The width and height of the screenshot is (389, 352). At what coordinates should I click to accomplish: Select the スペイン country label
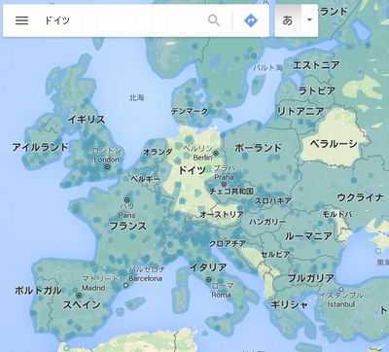click(x=82, y=304)
